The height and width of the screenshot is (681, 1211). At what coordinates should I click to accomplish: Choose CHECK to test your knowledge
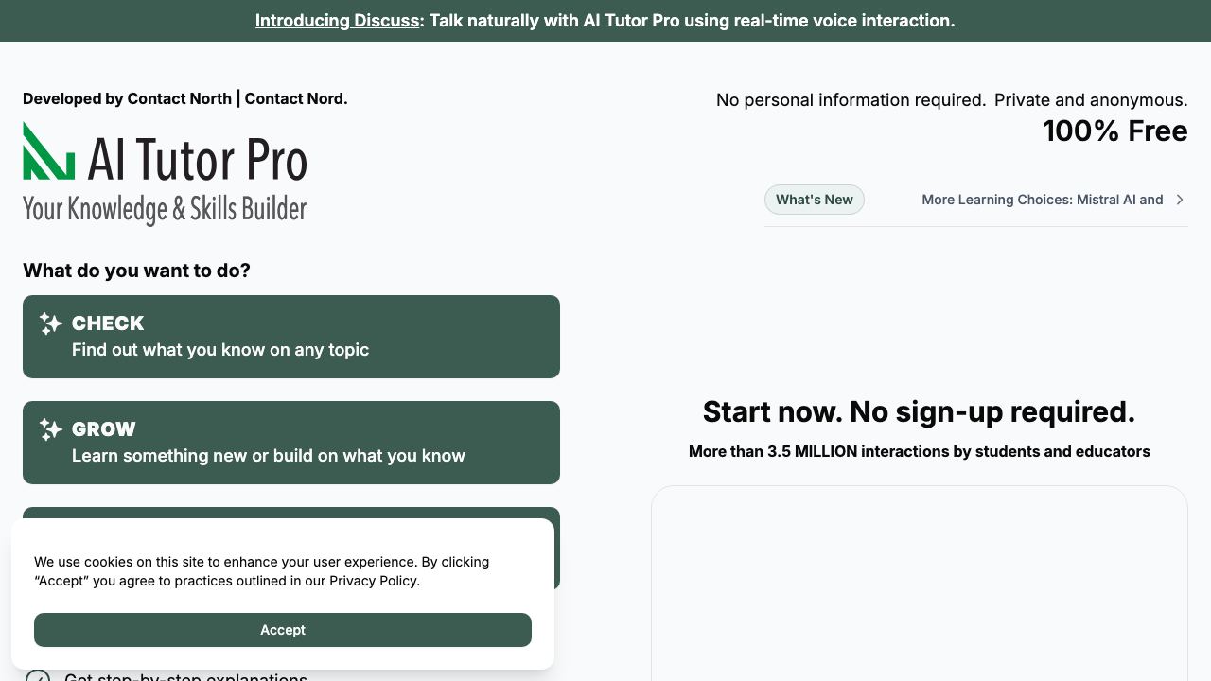point(291,337)
